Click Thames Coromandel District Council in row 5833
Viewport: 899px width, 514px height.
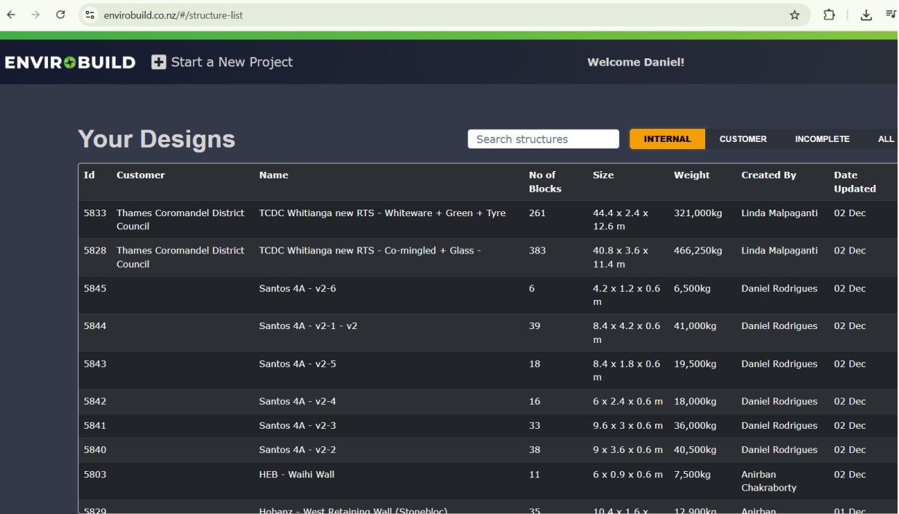click(181, 220)
